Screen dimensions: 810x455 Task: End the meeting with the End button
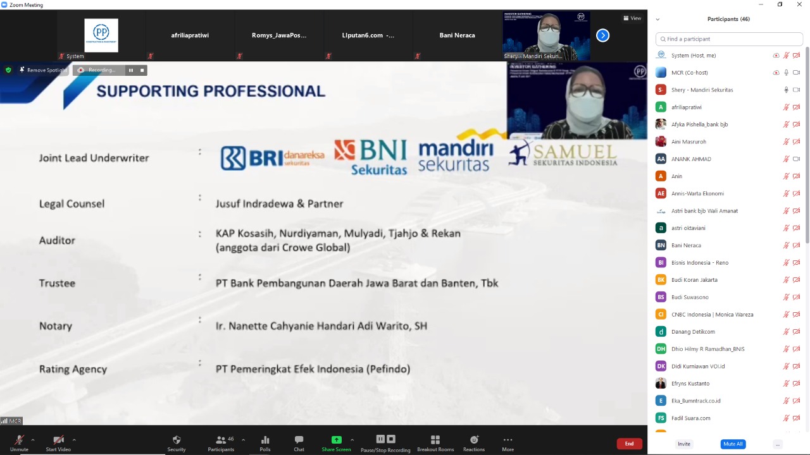[629, 444]
